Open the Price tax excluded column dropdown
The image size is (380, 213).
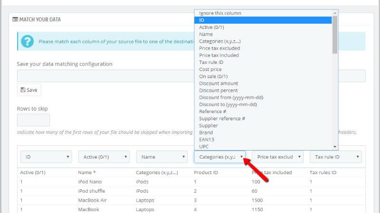tap(278, 157)
